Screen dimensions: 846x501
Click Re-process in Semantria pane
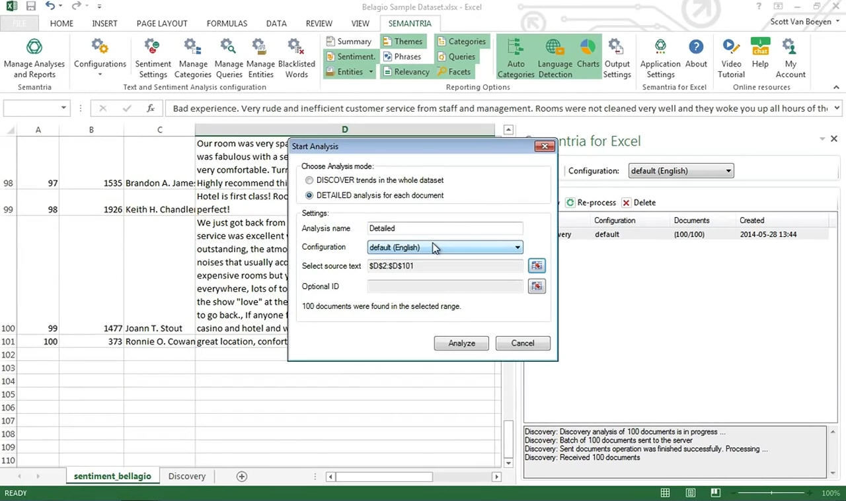click(x=591, y=203)
